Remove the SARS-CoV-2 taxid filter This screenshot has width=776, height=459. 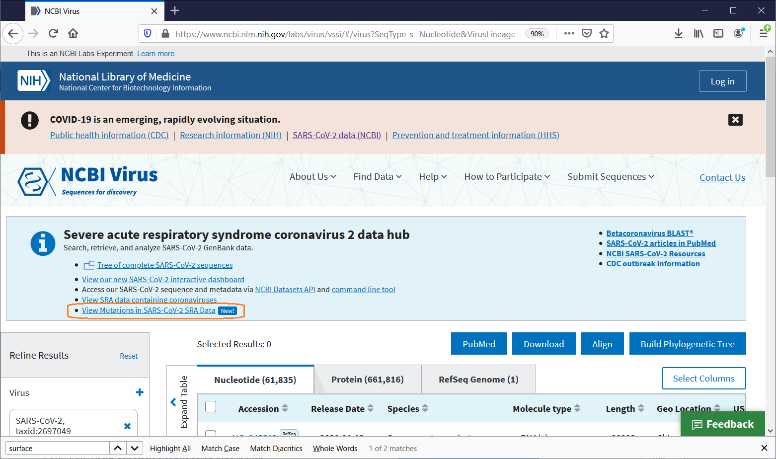(127, 426)
